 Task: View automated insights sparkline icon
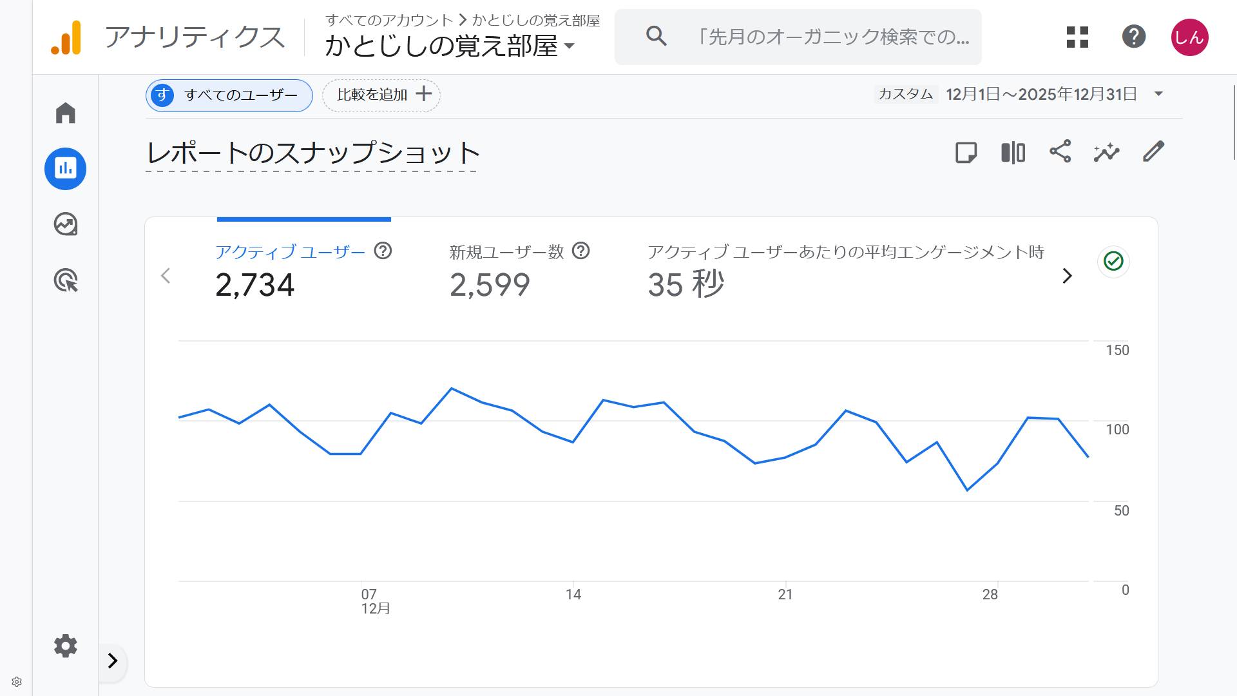1106,152
